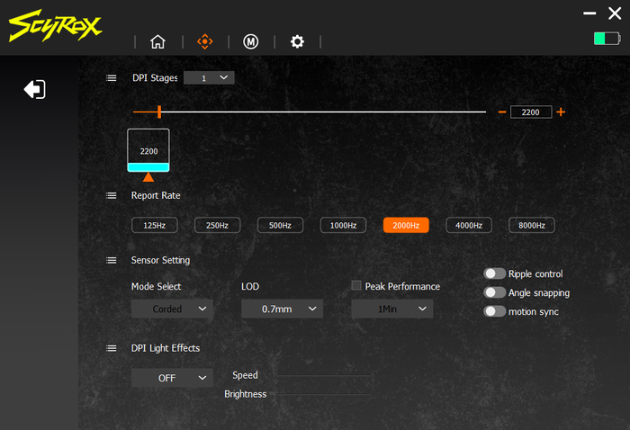Click the orange minus to decrease DPI
Image resolution: width=630 pixels, height=430 pixels.
click(502, 112)
